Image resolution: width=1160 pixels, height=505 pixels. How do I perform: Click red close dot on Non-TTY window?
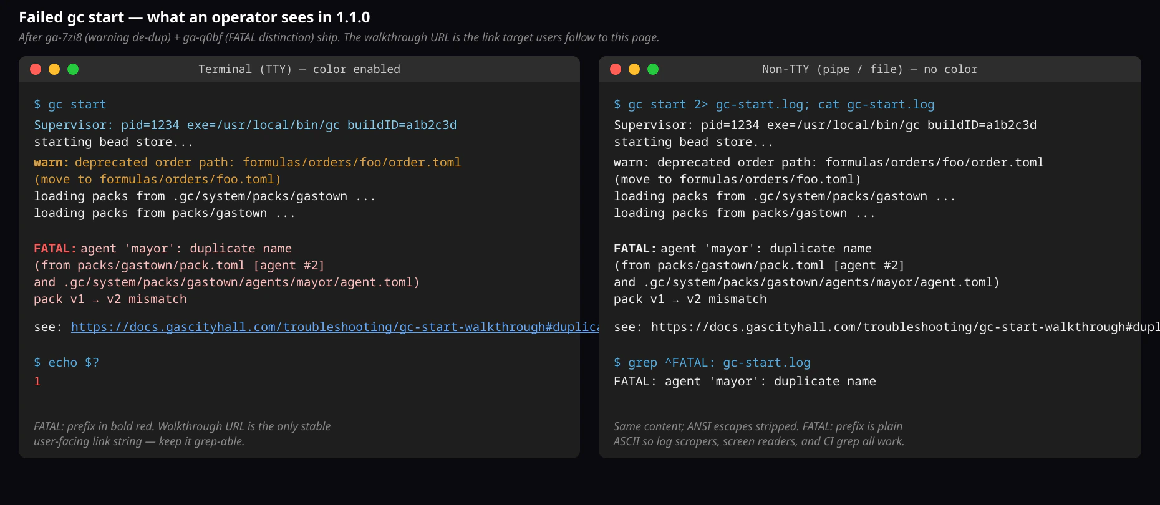(x=616, y=69)
